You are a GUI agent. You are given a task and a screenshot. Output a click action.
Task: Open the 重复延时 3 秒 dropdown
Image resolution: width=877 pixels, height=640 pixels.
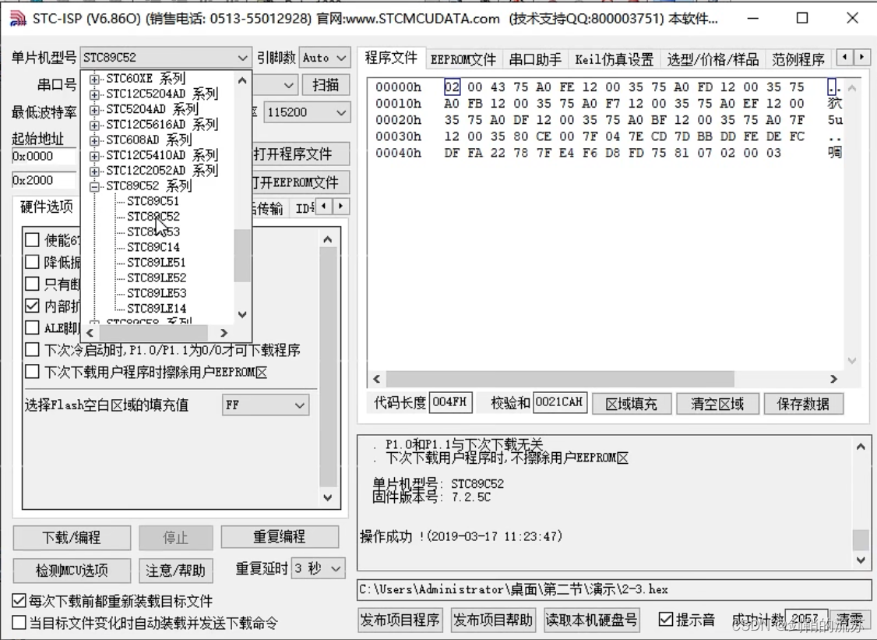pos(318,569)
